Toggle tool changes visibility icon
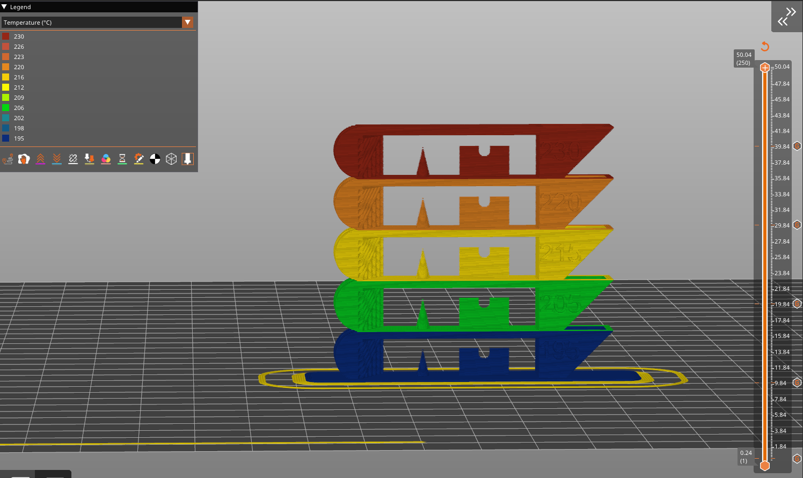 [x=90, y=159]
